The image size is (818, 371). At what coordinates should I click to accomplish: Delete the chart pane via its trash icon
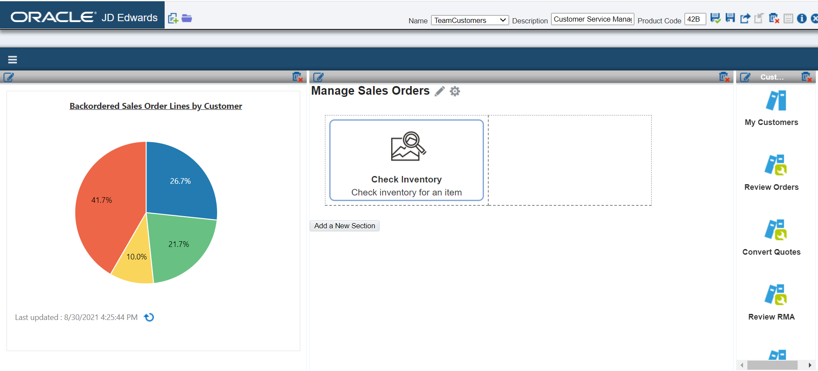click(x=297, y=77)
